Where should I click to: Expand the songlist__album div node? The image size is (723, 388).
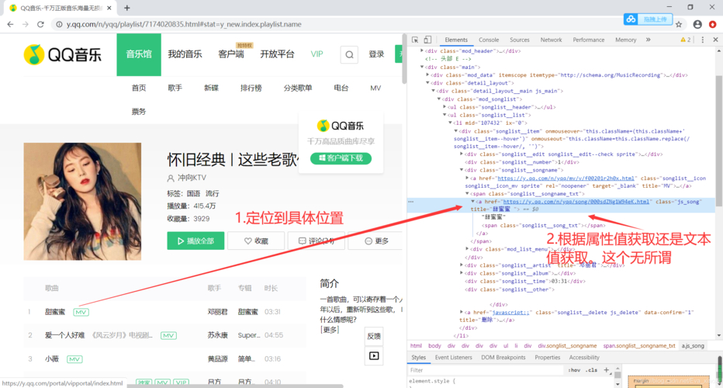pos(462,273)
